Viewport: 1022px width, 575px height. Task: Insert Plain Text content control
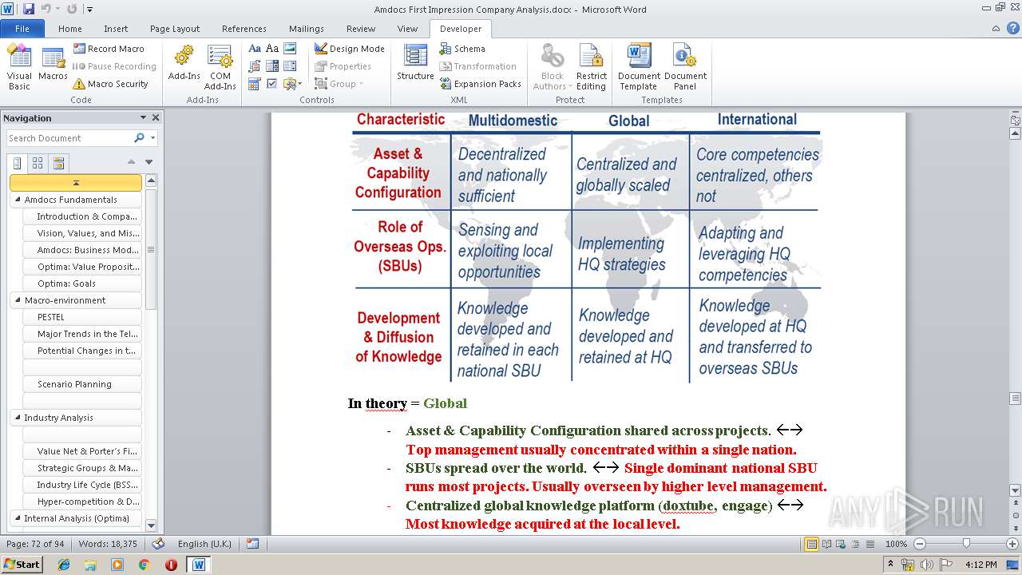pyautogui.click(x=272, y=49)
